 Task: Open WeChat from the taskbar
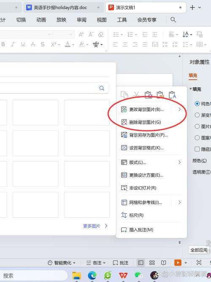138,275
